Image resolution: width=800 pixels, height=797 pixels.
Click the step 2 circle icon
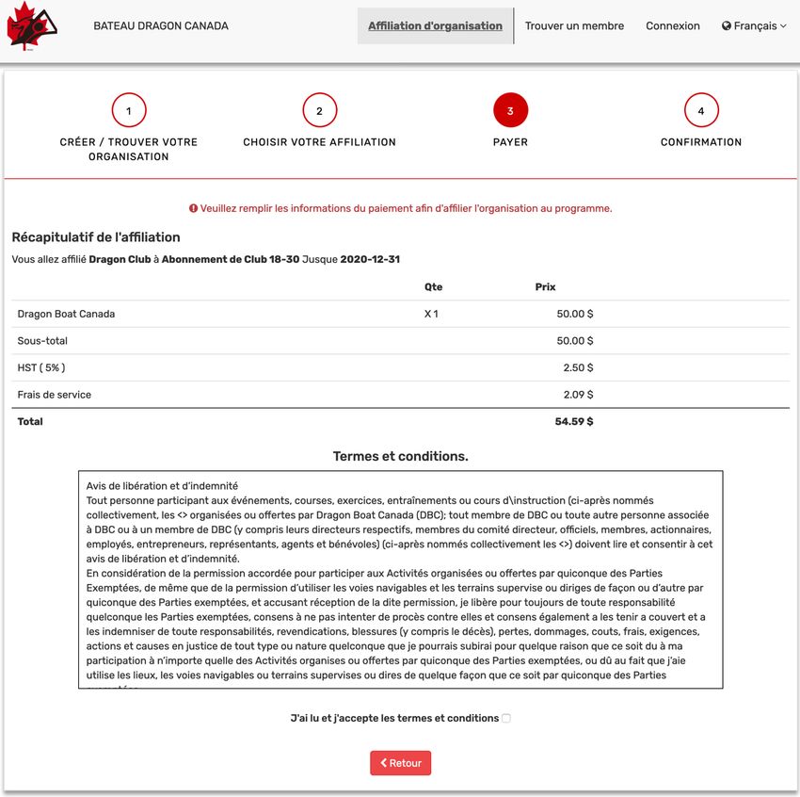tap(319, 110)
